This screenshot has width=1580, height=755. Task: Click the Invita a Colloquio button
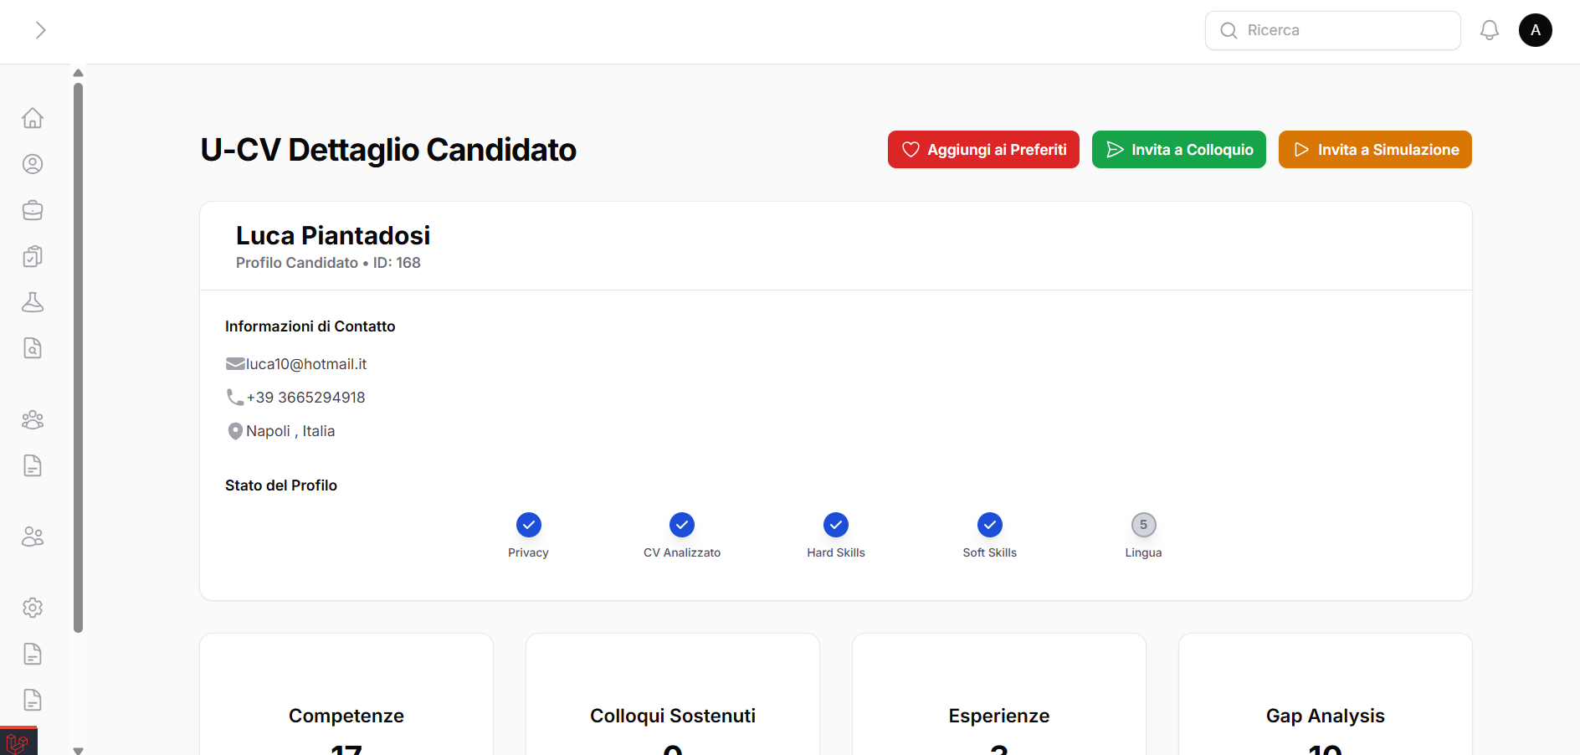coord(1178,149)
